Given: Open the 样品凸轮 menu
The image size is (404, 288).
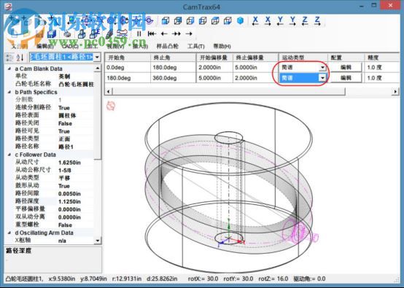Looking at the screenshot, I should tap(168, 47).
